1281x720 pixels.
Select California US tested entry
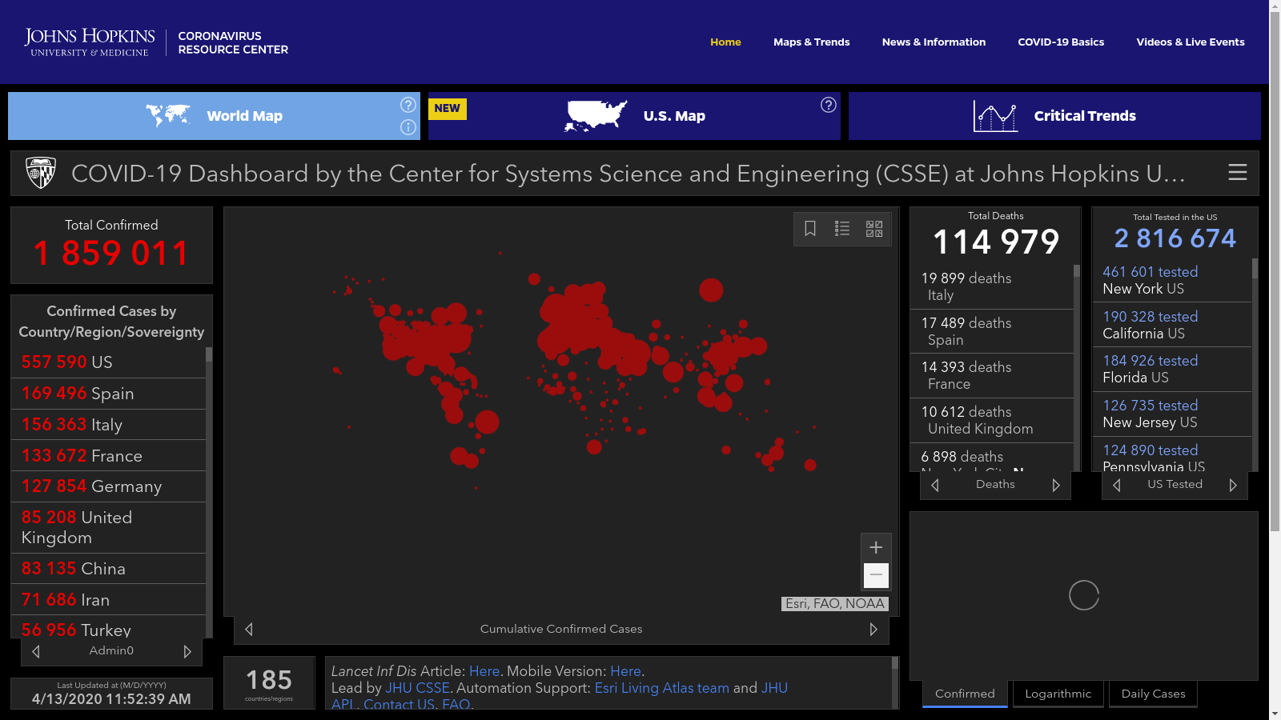tap(1172, 325)
